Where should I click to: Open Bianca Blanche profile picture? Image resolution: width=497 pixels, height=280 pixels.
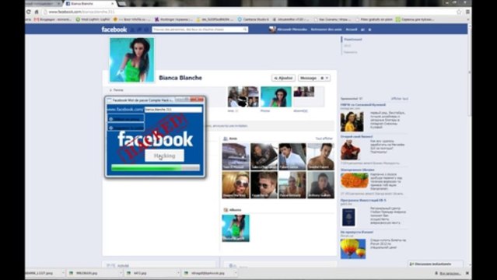click(132, 60)
